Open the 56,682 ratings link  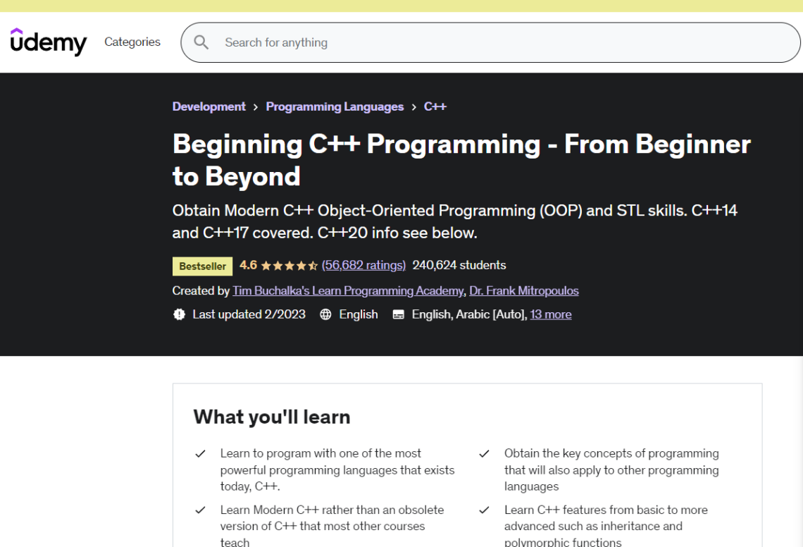click(363, 265)
